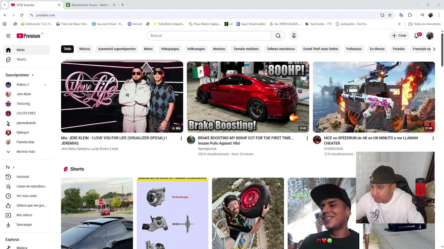Open Rubius Z channel subscription
This screenshot has width=444, height=249.
point(26,85)
